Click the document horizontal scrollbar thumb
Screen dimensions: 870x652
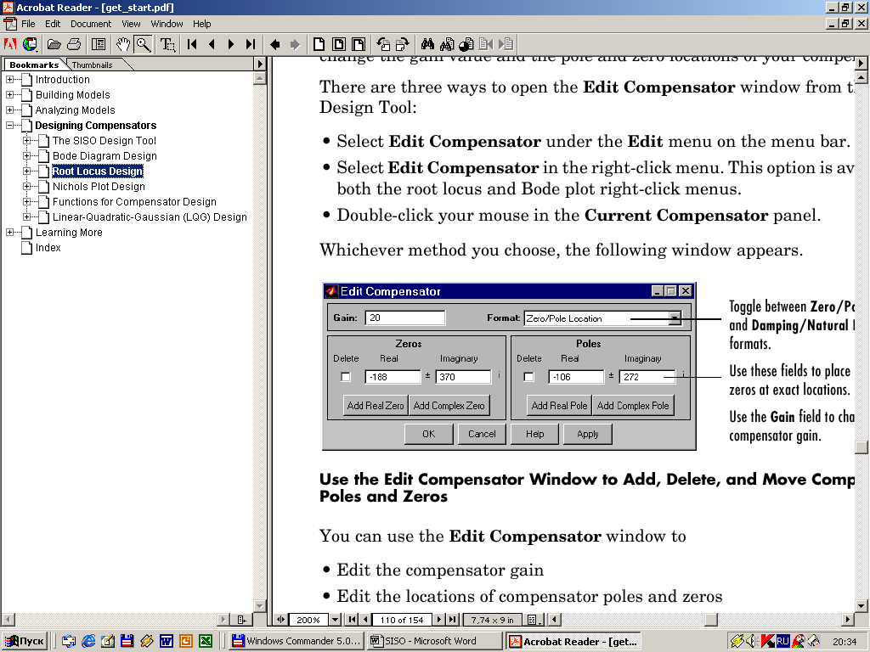tap(711, 619)
